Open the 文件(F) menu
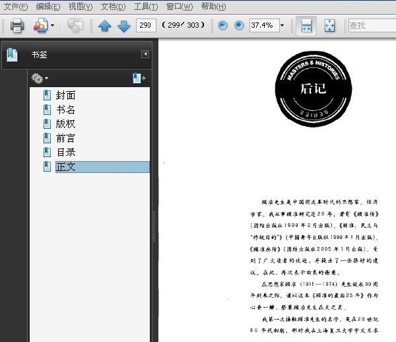Viewport: 396px width, 342px height. pyautogui.click(x=16, y=7)
